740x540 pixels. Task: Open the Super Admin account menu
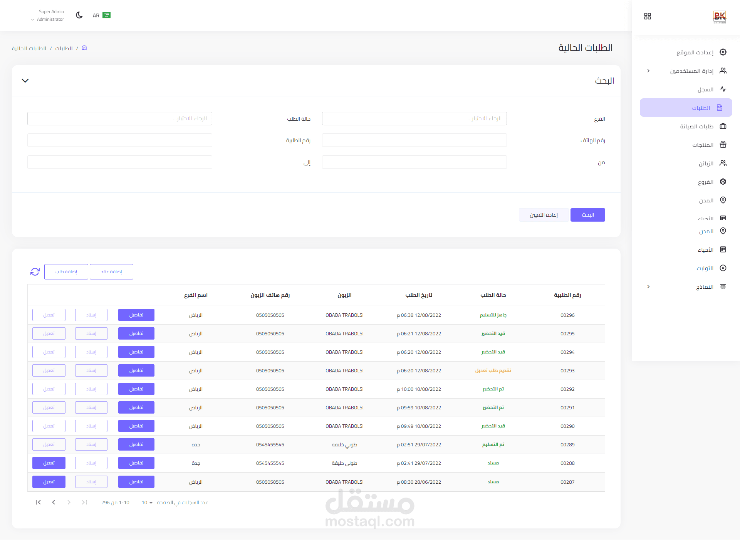coord(48,15)
